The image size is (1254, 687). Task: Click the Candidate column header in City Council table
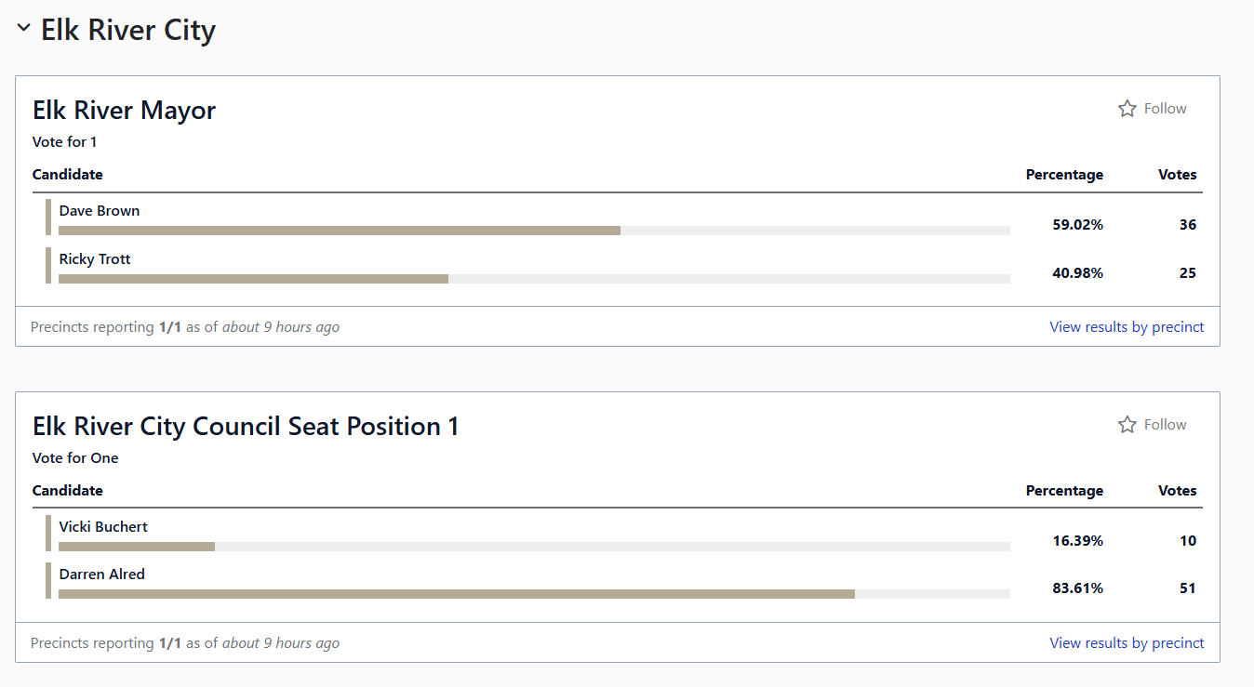(x=68, y=491)
